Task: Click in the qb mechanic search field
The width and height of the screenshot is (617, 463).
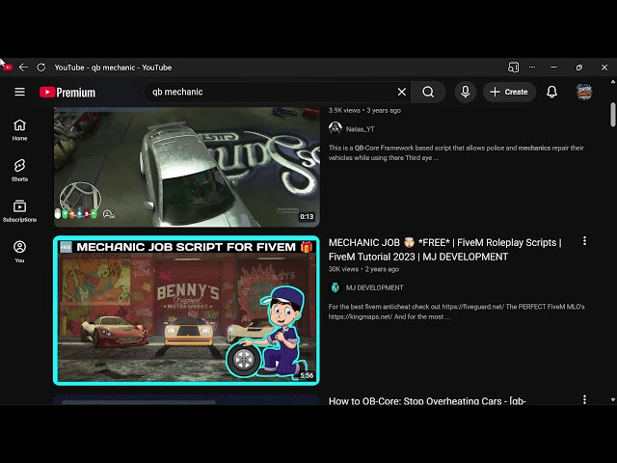Action: tap(270, 92)
